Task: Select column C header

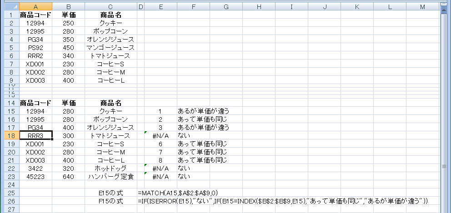Action: coord(110,6)
